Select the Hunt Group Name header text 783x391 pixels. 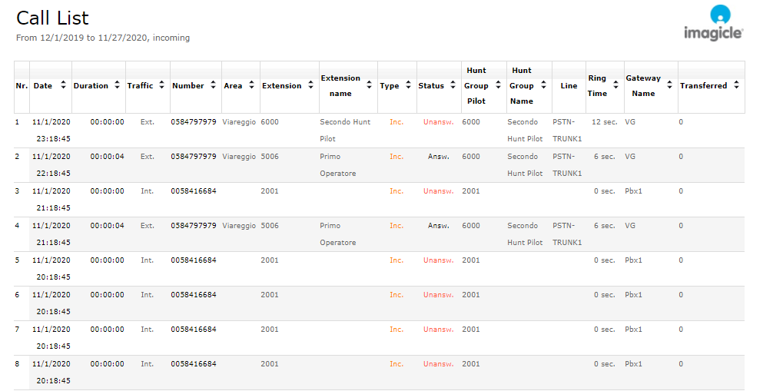pyautogui.click(x=522, y=86)
